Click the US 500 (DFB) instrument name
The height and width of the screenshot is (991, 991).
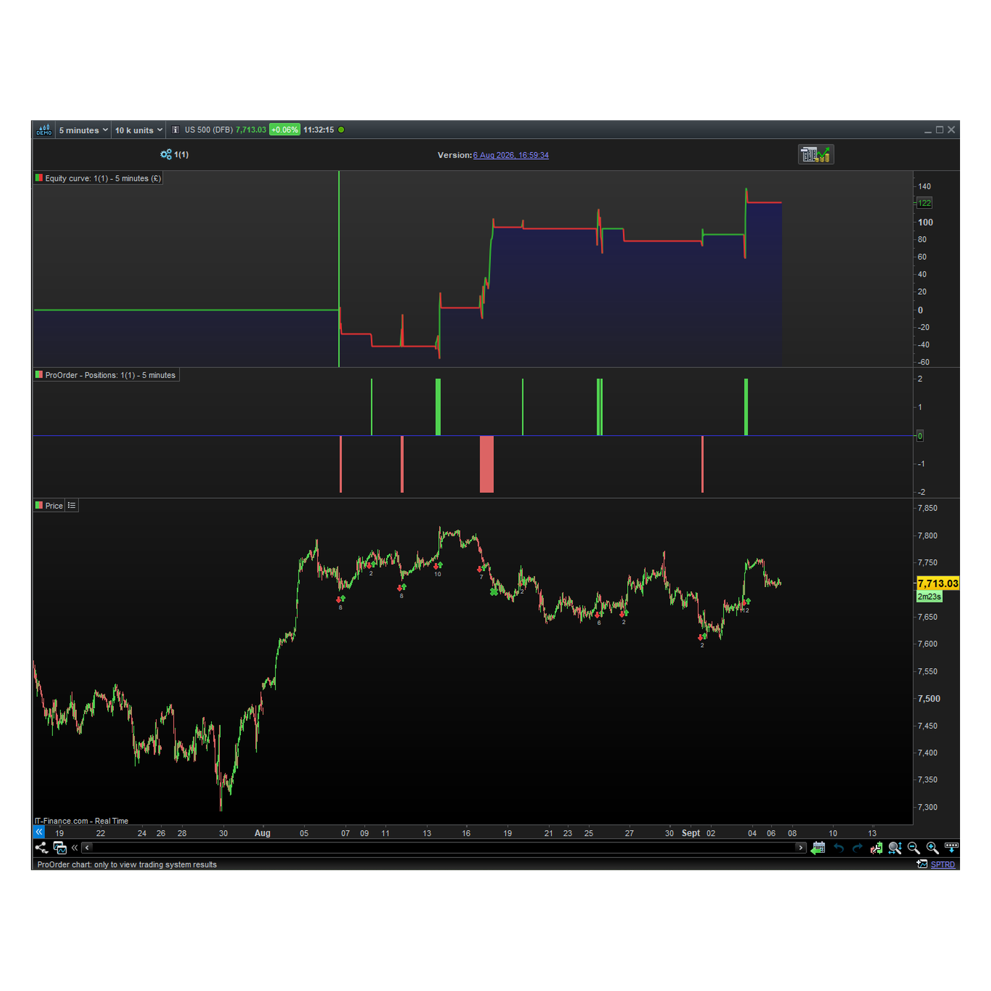[x=209, y=130]
